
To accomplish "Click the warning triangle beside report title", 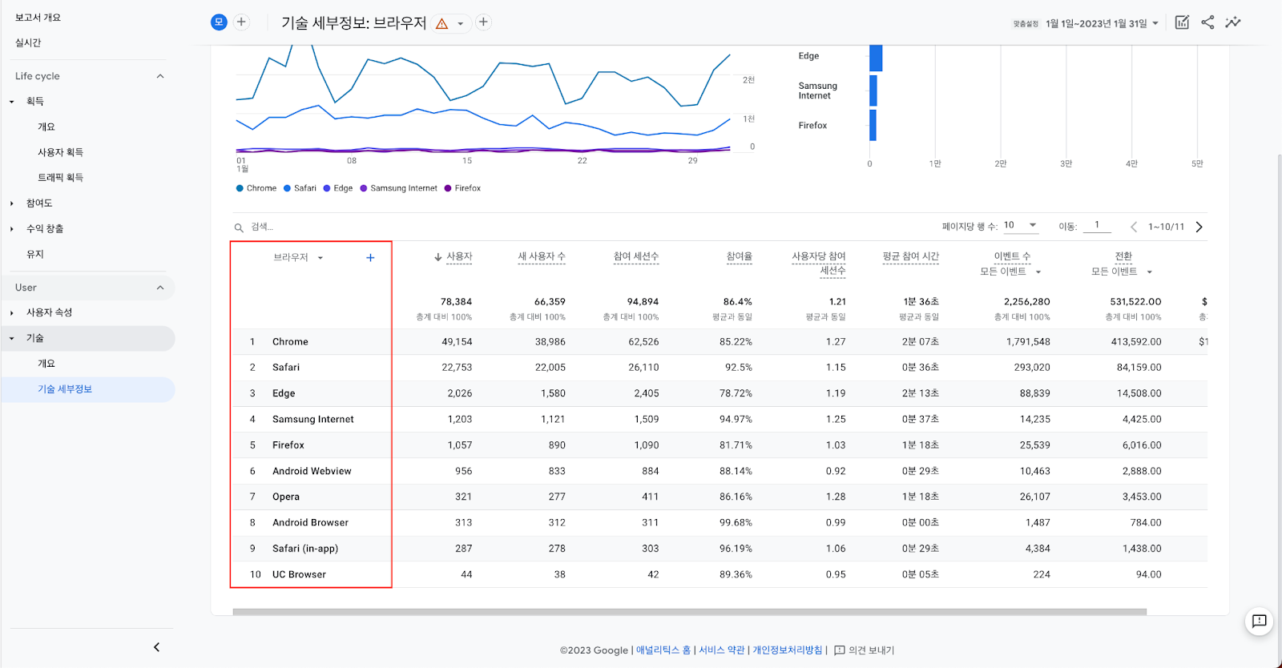I will coord(441,23).
